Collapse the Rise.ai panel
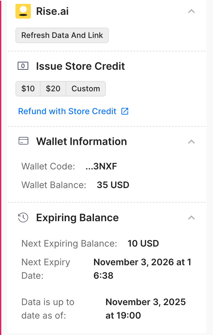Image resolution: width=213 pixels, height=335 pixels. [x=191, y=11]
